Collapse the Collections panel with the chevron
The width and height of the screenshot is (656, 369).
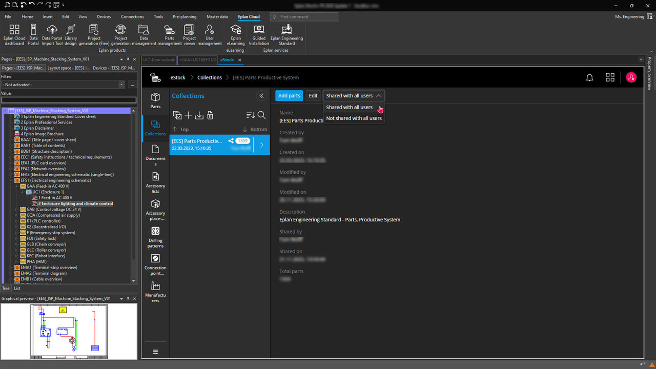click(261, 95)
